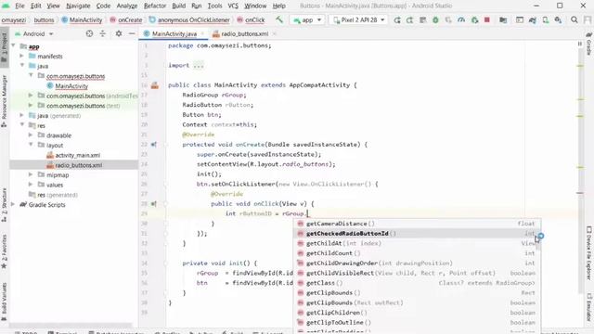The image size is (594, 334).
Task: Click the red Stop button icon
Action: pos(486,20)
